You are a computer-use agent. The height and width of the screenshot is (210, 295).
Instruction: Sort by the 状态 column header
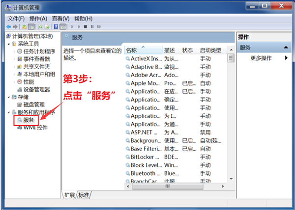point(189,50)
